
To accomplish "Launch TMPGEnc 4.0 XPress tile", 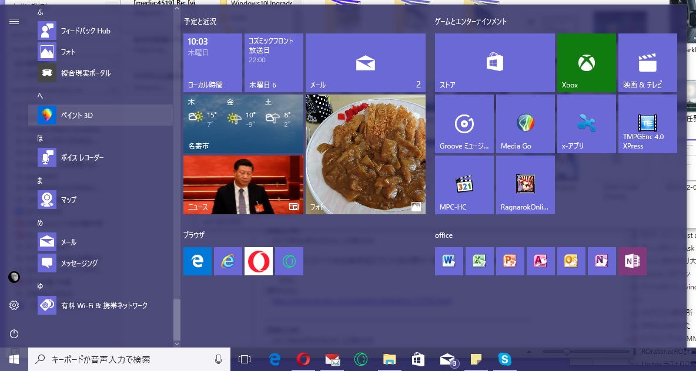I will pyautogui.click(x=648, y=124).
